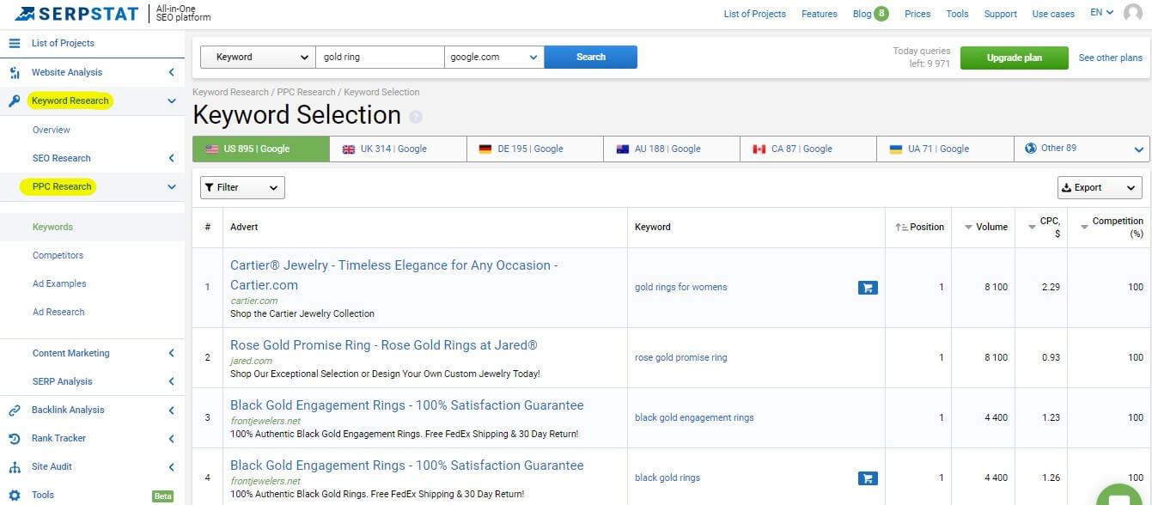Click cart icon for gold rings for womens
Image resolution: width=1152 pixels, height=505 pixels.
[868, 288]
